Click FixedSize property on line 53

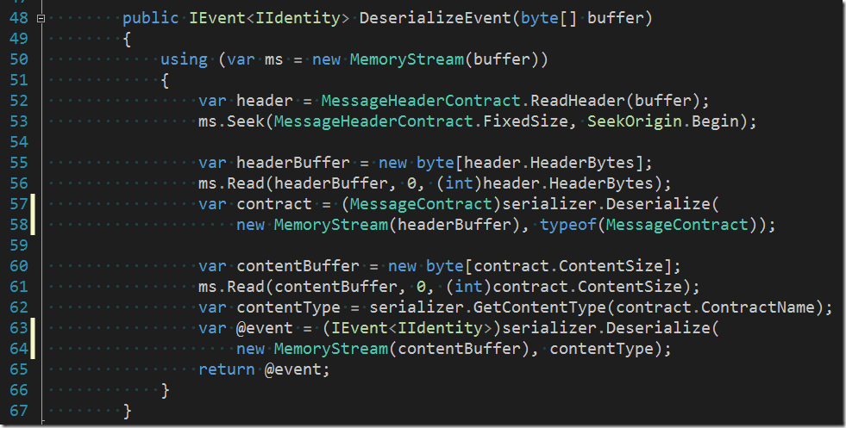coord(525,121)
